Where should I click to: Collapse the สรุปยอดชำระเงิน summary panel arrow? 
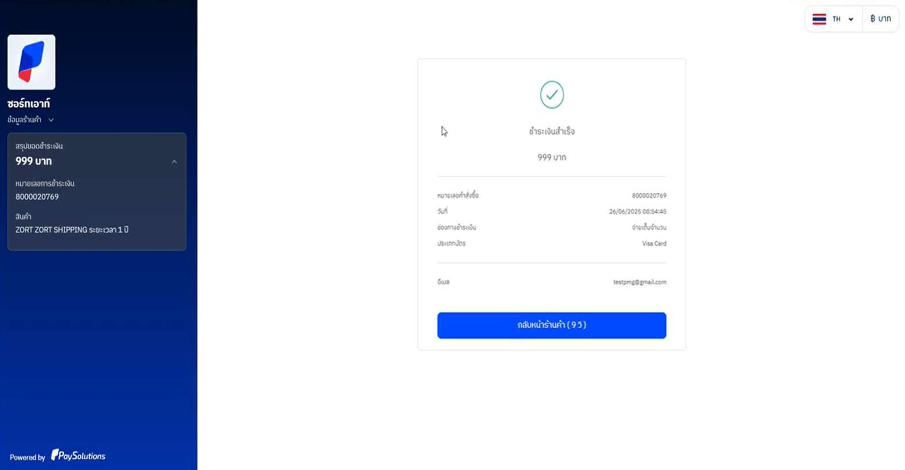tap(174, 162)
